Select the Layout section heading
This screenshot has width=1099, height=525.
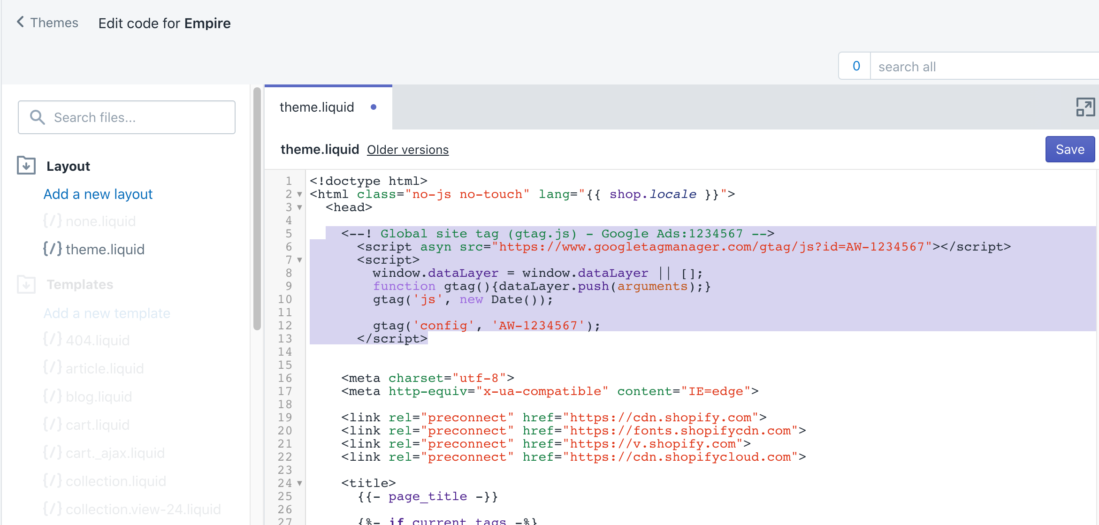[68, 166]
